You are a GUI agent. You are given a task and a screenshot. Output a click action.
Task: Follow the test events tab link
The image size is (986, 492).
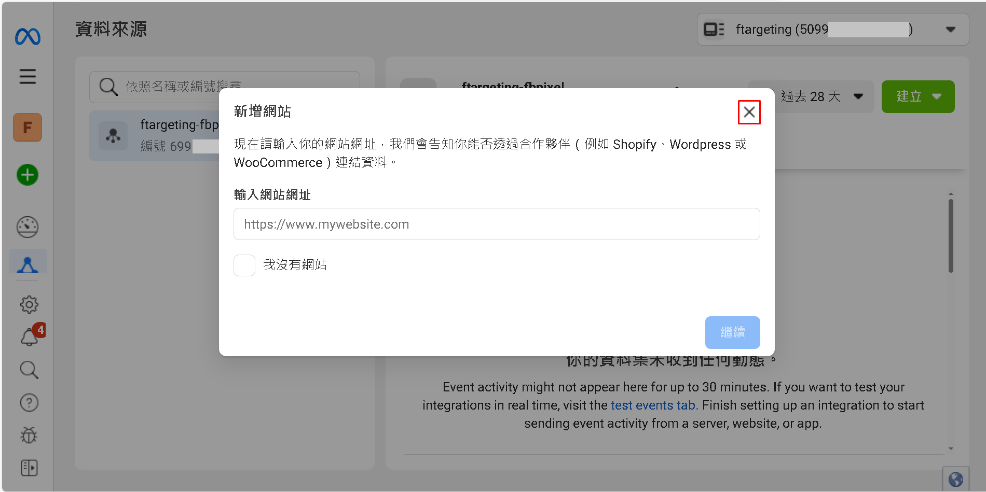pos(654,405)
